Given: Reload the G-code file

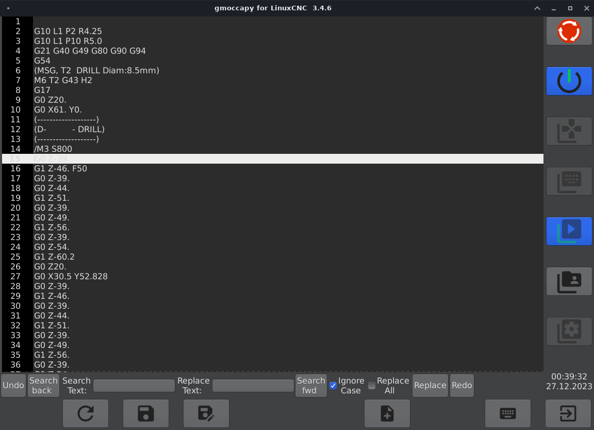Looking at the screenshot, I should point(86,413).
